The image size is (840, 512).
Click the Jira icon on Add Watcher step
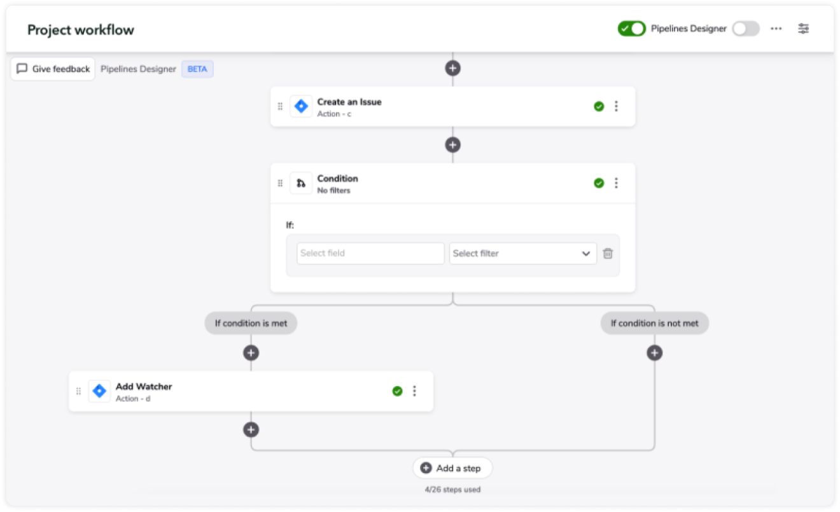coord(99,391)
